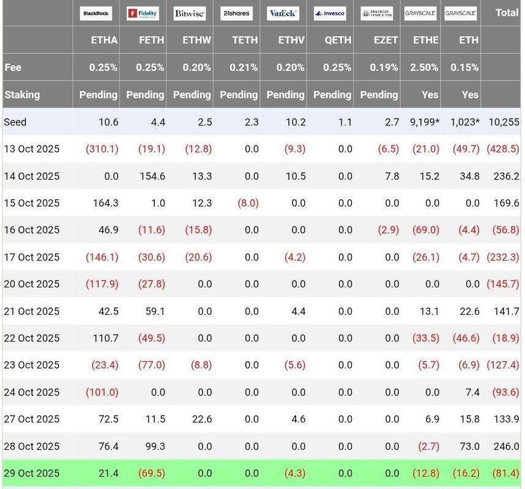
Task: Click the Grayscale logo above ETH ticker
Action: (461, 13)
